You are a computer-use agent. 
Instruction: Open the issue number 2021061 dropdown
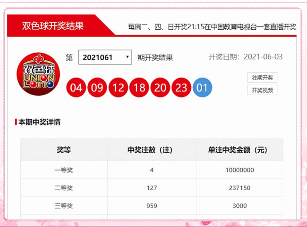pos(105,57)
